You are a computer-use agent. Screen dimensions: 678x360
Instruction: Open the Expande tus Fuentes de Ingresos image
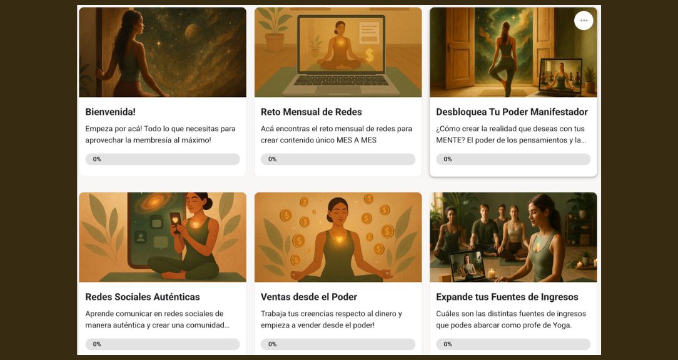point(514,237)
